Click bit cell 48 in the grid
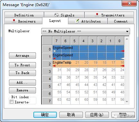This screenshot has width=139, height=122. (x=120, y=93)
